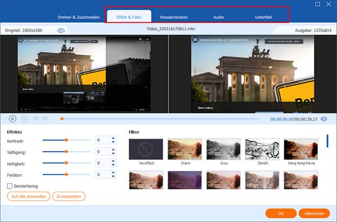Screen dimensions: 337x222
Task: Jump to previous frame
Action: pyautogui.click(x=36, y=119)
